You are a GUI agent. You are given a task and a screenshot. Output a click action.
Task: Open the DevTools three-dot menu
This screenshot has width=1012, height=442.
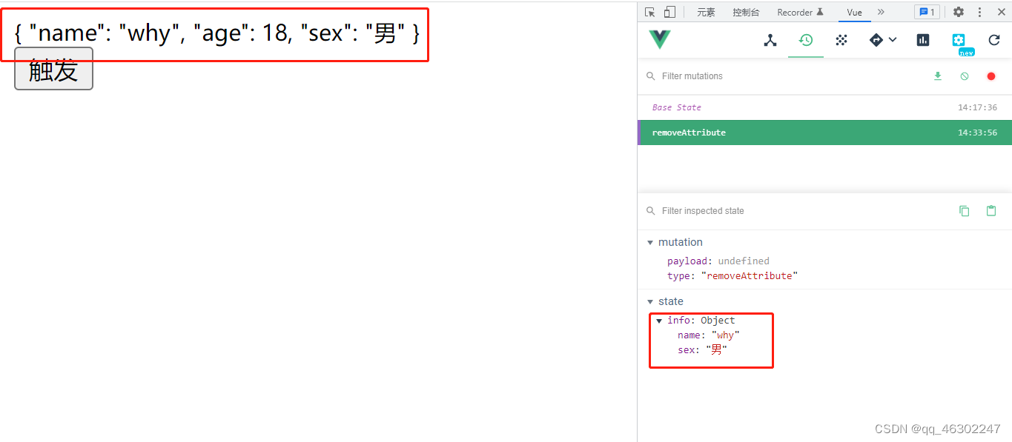pos(979,12)
